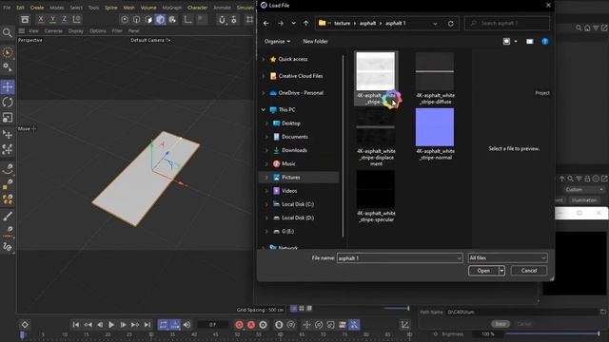Toggle Autokeying button
Screen dimensions: 609x342
[251, 325]
